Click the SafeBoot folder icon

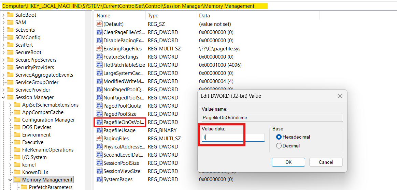[x=10, y=15]
